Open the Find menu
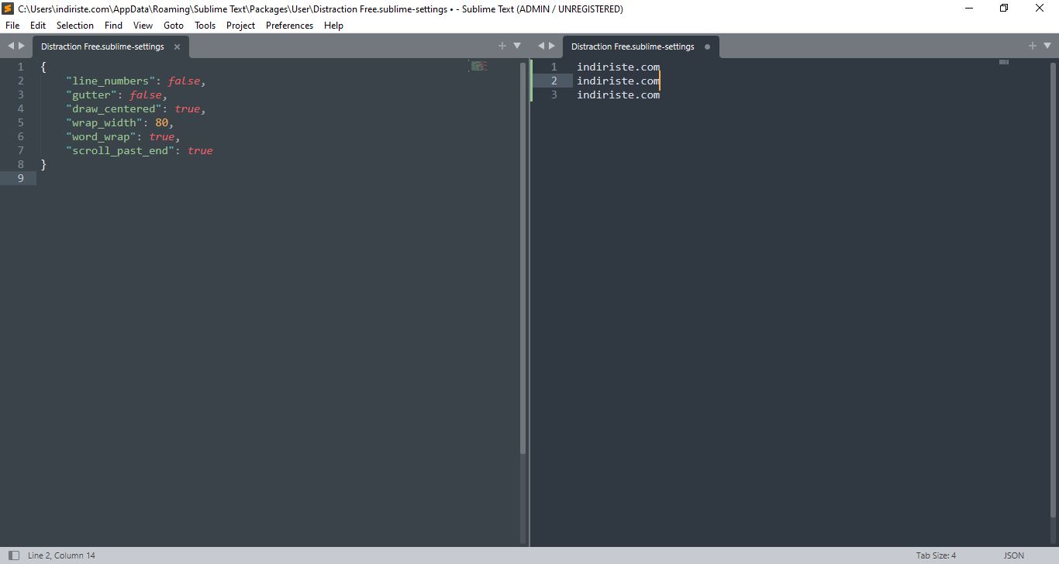Screen dimensions: 1059x564 click(113, 26)
